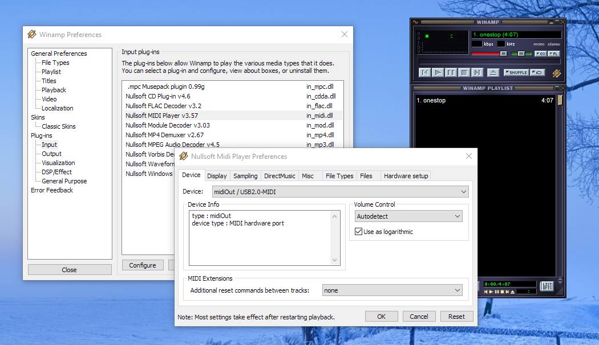Click the Winamp balance slider handle
Screen dimensions: 599x345
point(521,54)
